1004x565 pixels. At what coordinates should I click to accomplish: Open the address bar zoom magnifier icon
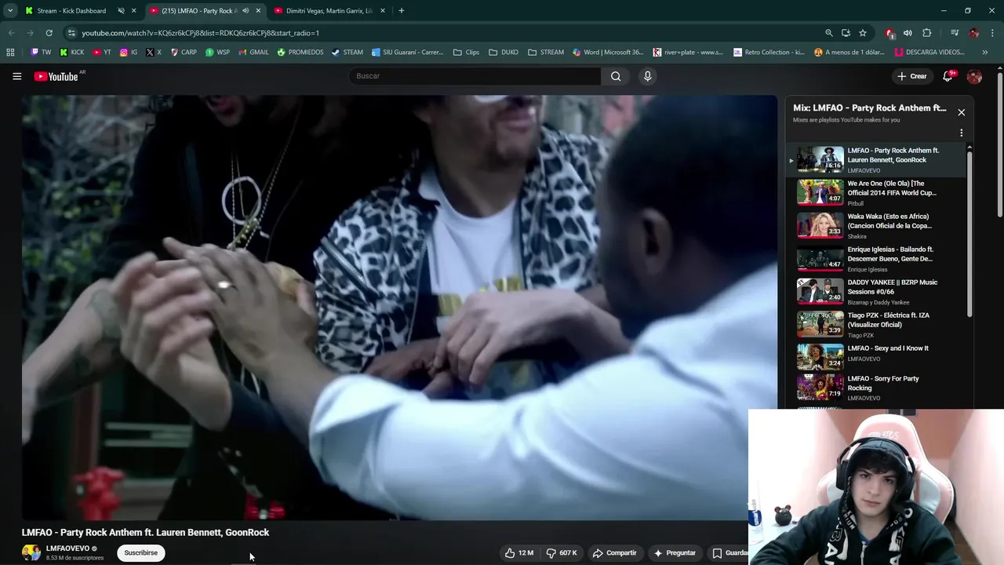pyautogui.click(x=828, y=33)
